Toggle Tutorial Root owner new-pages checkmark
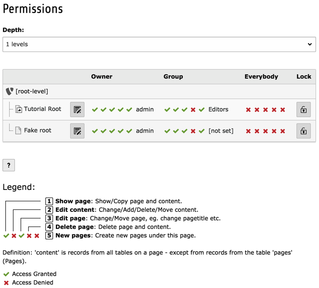Image resolution: width=319 pixels, height=288 pixels. [129, 110]
